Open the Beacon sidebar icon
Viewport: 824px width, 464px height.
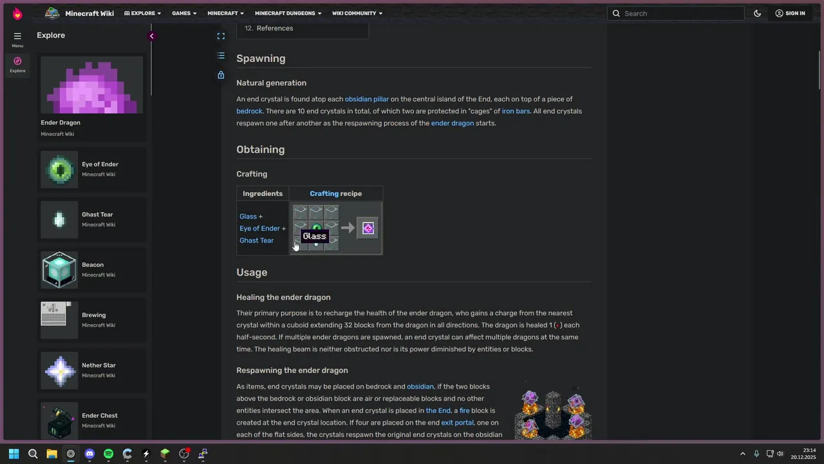pyautogui.click(x=59, y=270)
